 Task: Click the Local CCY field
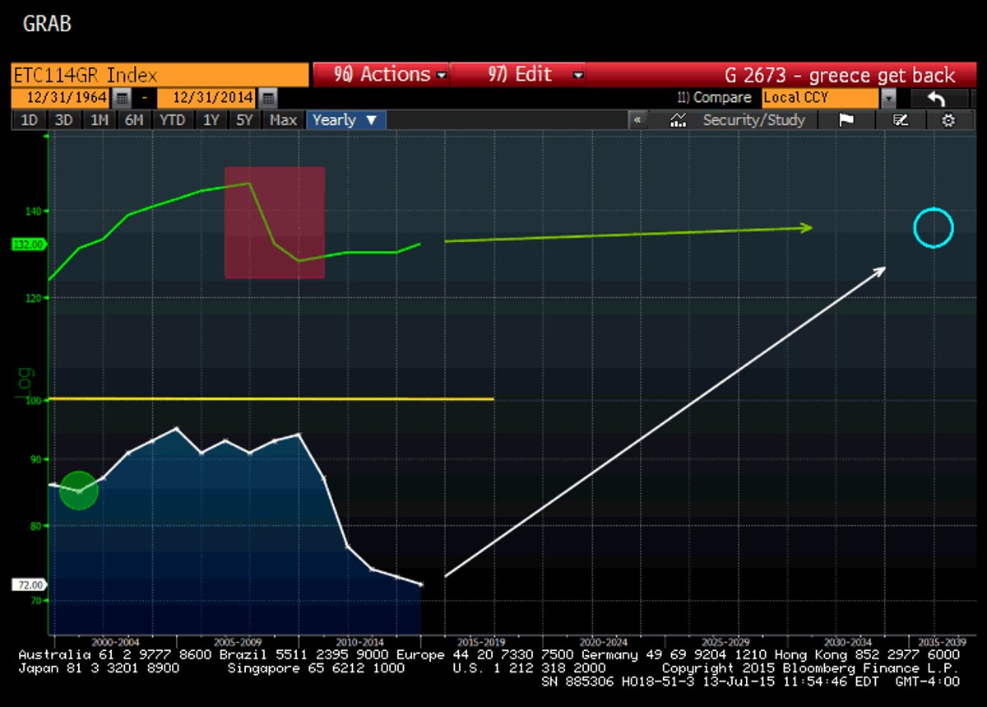(x=820, y=98)
